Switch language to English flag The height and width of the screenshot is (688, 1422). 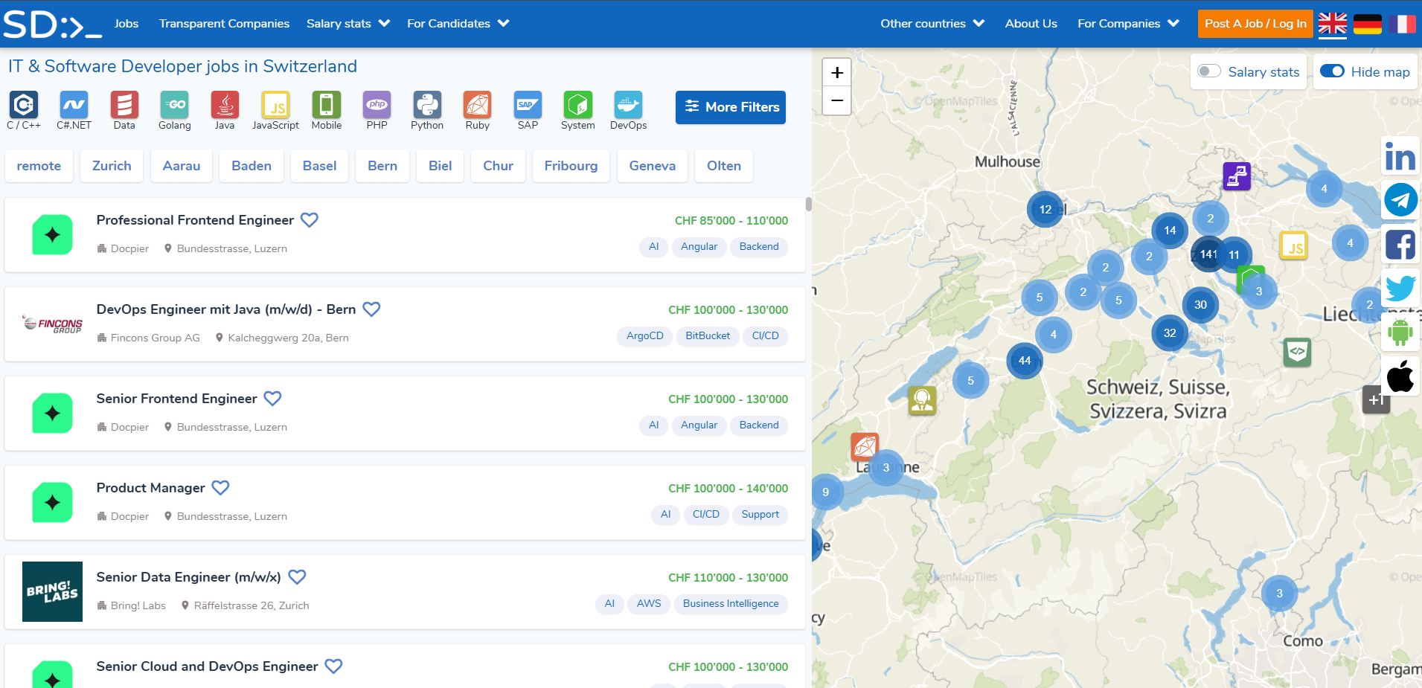[x=1333, y=24]
